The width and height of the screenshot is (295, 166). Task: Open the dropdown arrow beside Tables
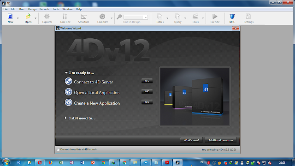[x=167, y=18]
